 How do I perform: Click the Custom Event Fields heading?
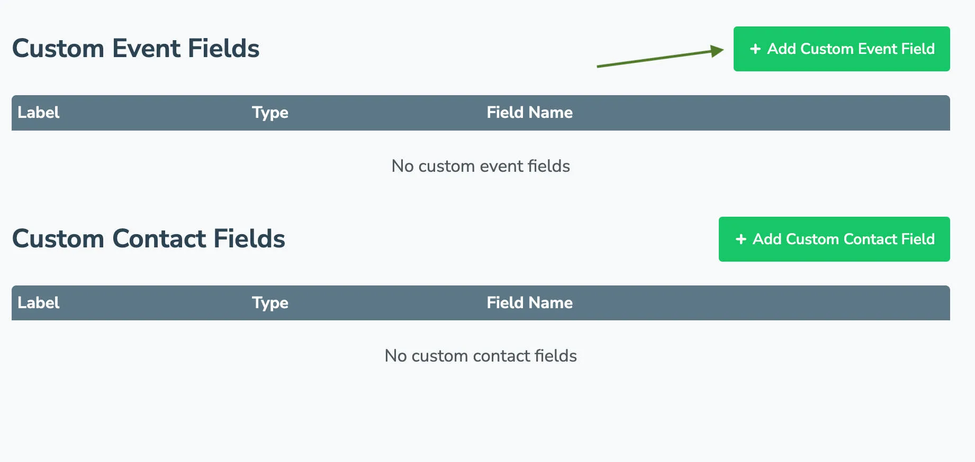136,48
